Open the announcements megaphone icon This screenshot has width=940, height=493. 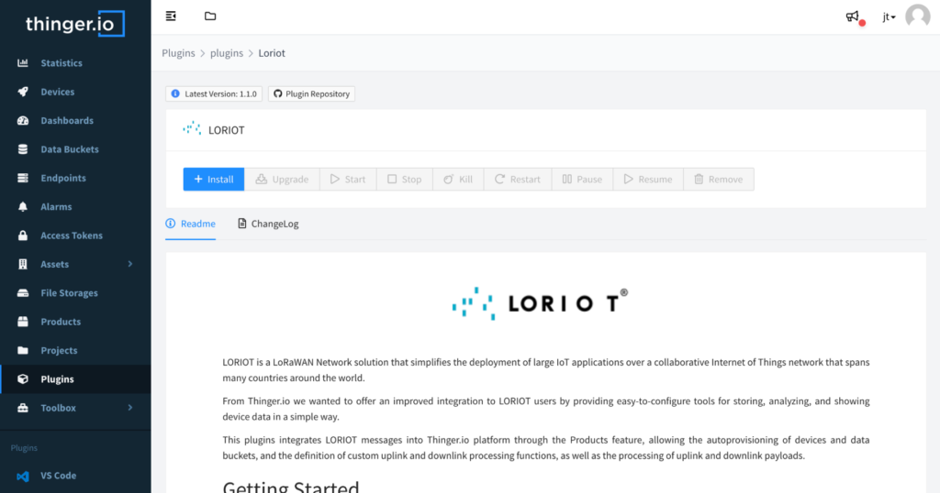point(853,16)
